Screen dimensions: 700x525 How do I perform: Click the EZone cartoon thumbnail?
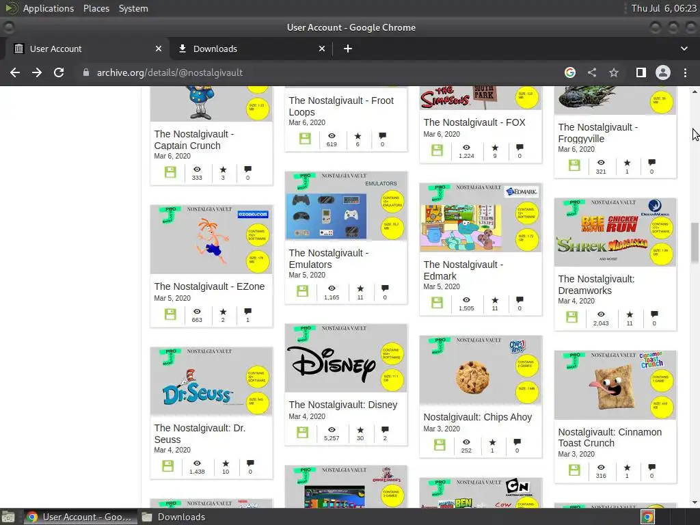211,239
